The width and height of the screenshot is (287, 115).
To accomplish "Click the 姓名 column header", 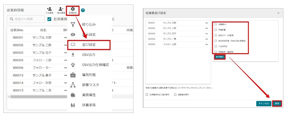I will [43, 30].
